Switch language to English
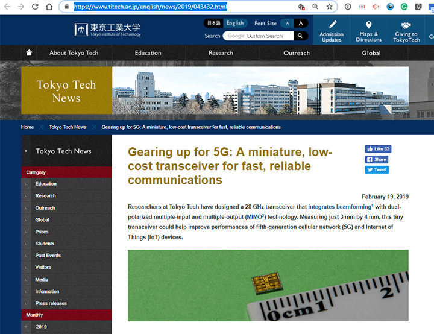This screenshot has width=434, height=334. tap(235, 24)
